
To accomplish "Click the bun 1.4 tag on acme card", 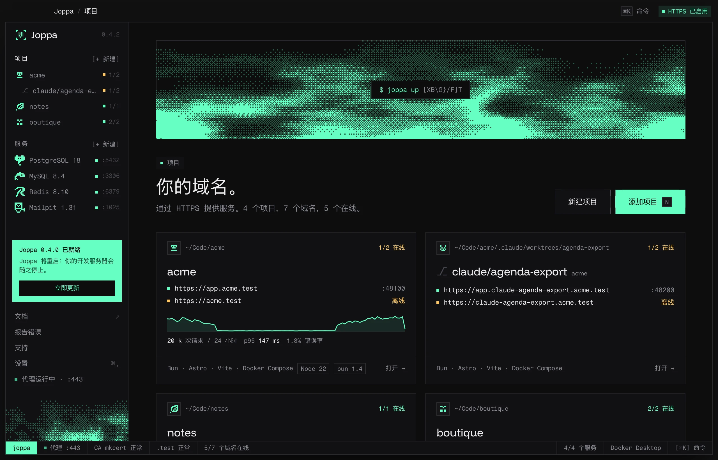I will [350, 369].
